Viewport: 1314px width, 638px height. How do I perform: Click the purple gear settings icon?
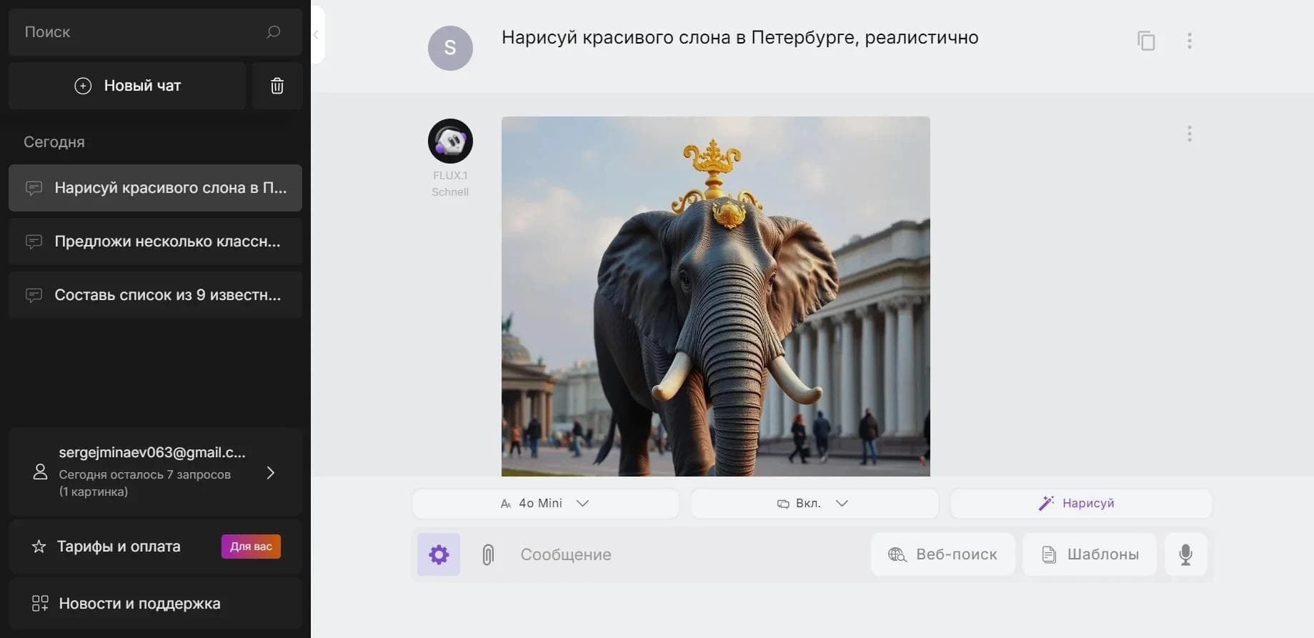pyautogui.click(x=439, y=554)
